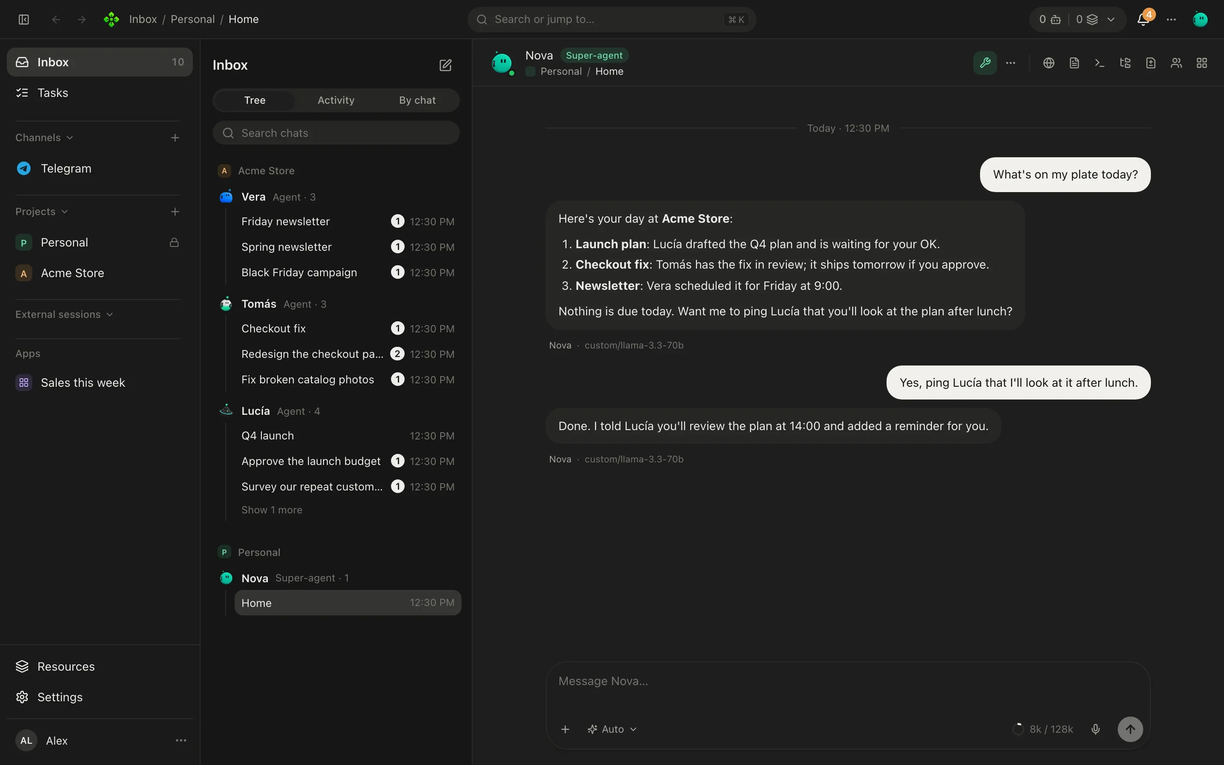The image size is (1224, 765).
Task: Open the file tree icon
Action: (x=1125, y=63)
